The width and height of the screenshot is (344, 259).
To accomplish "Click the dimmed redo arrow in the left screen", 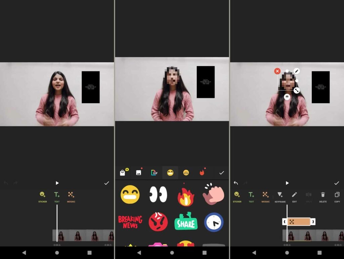I will coord(15,183).
